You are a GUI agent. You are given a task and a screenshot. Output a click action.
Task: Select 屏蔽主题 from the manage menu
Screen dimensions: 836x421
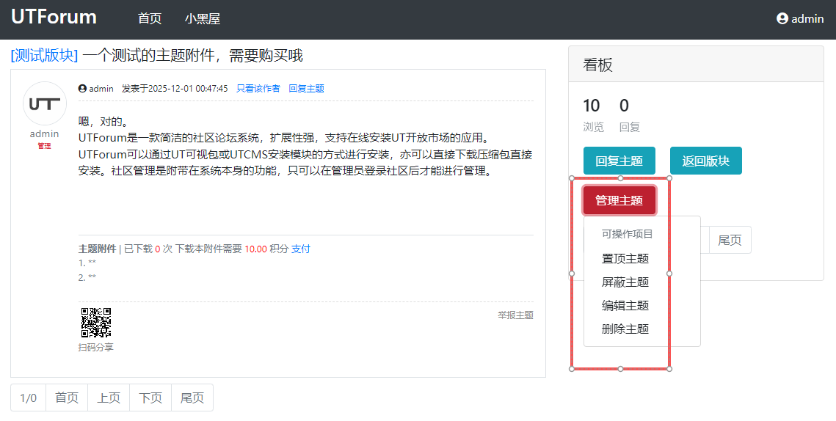[625, 282]
